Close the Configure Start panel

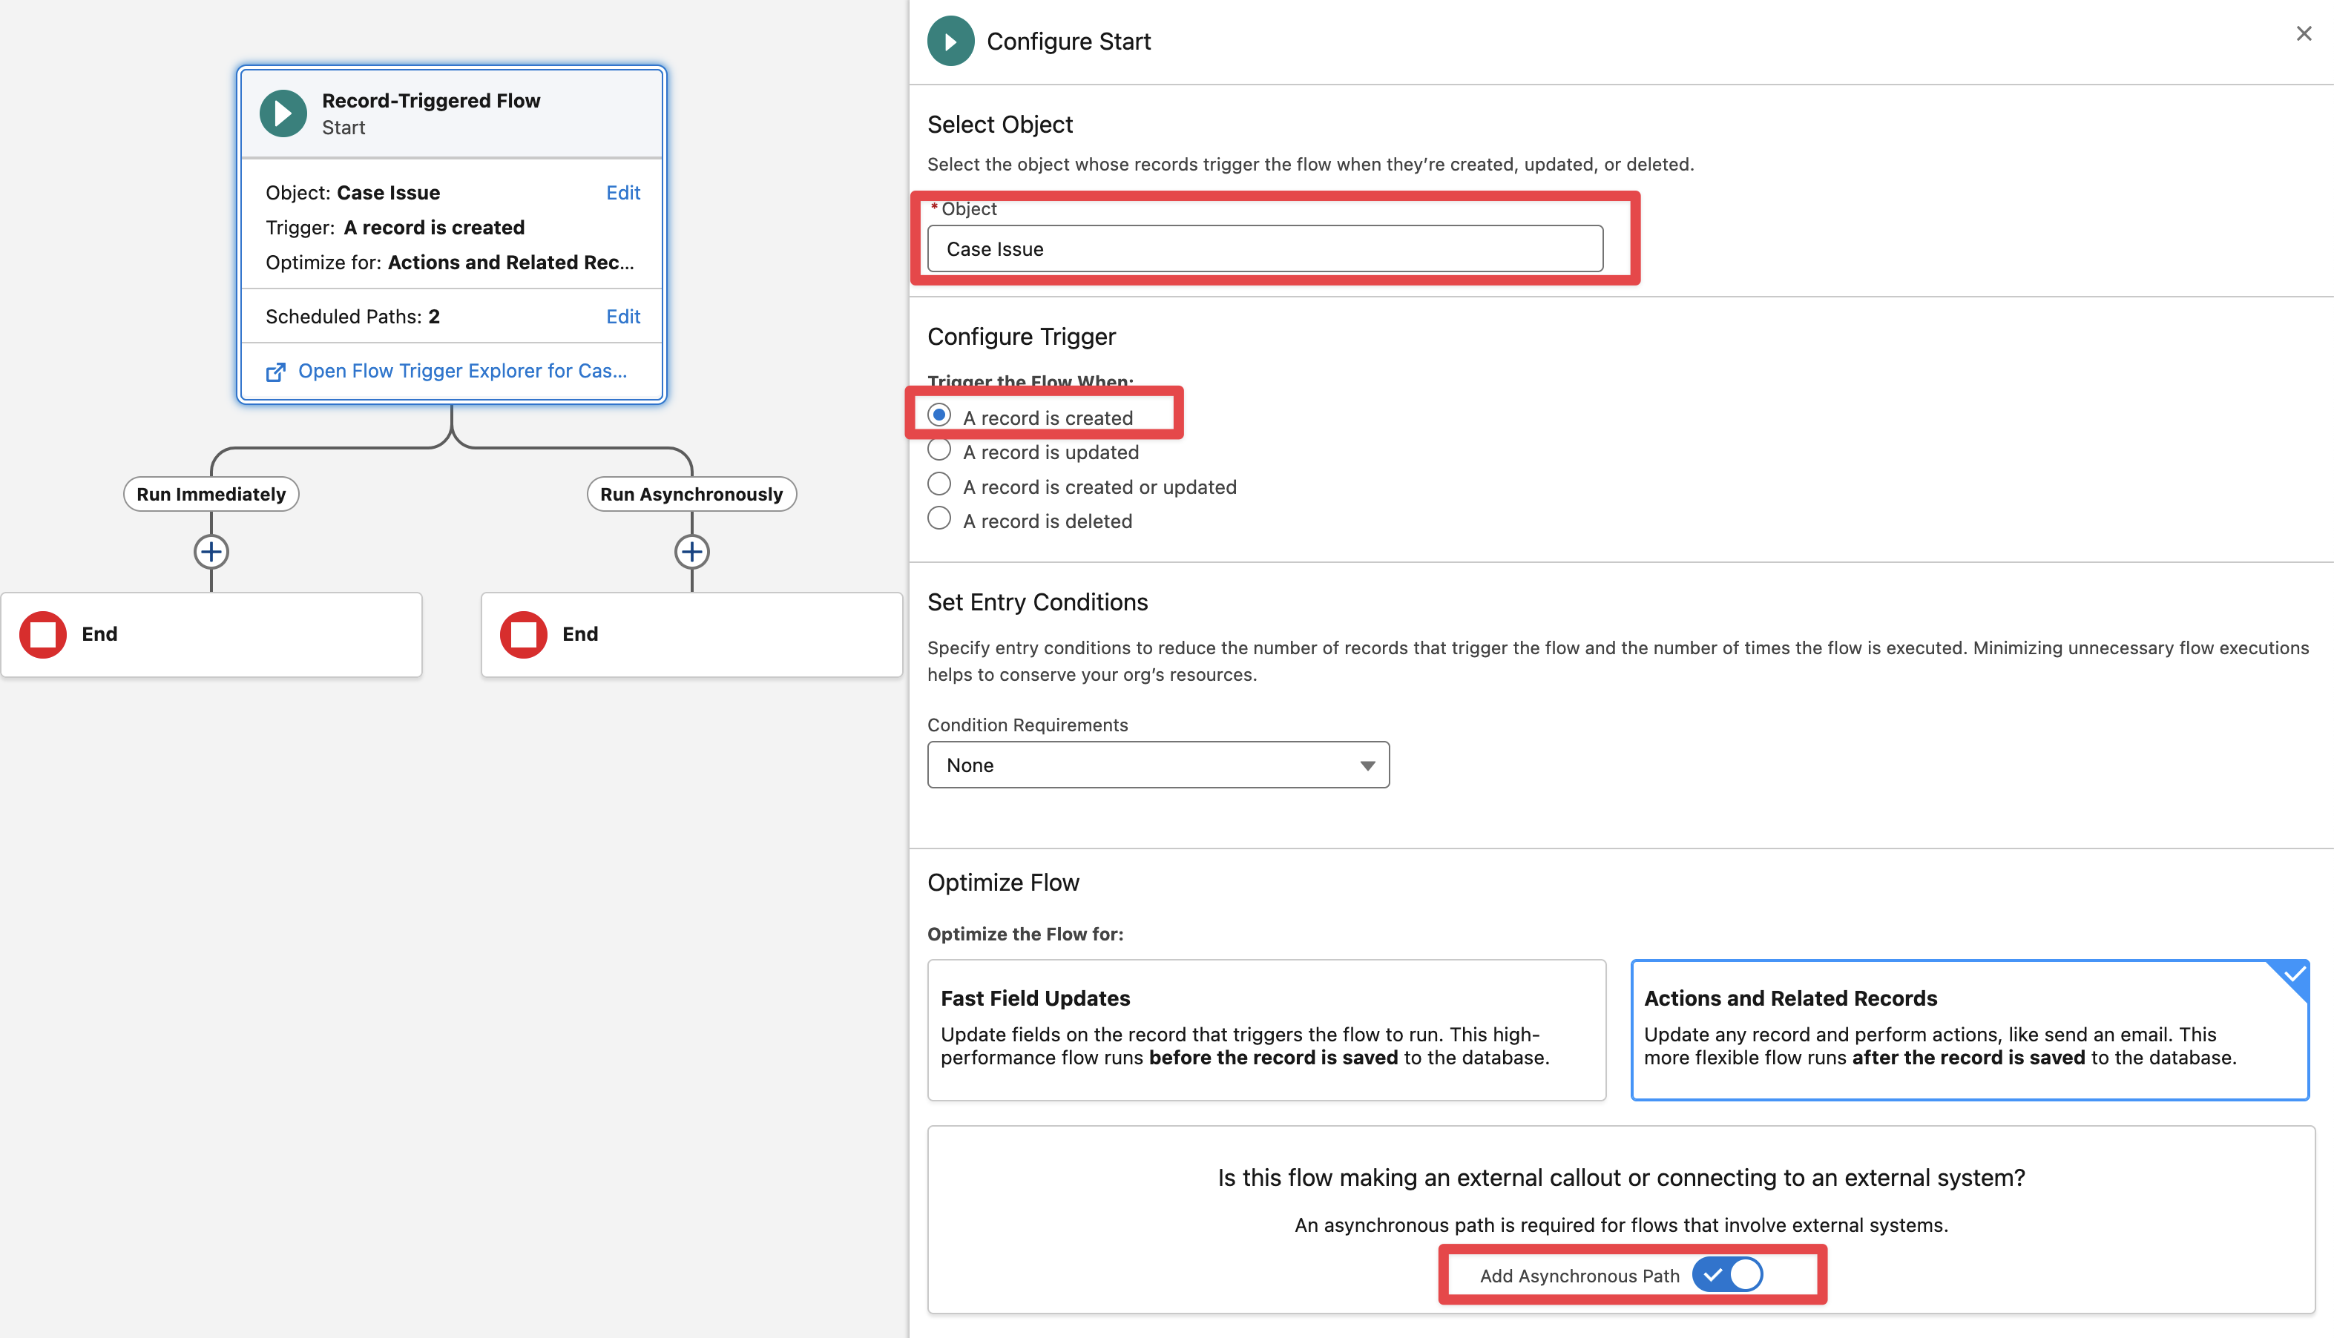pyautogui.click(x=2303, y=34)
